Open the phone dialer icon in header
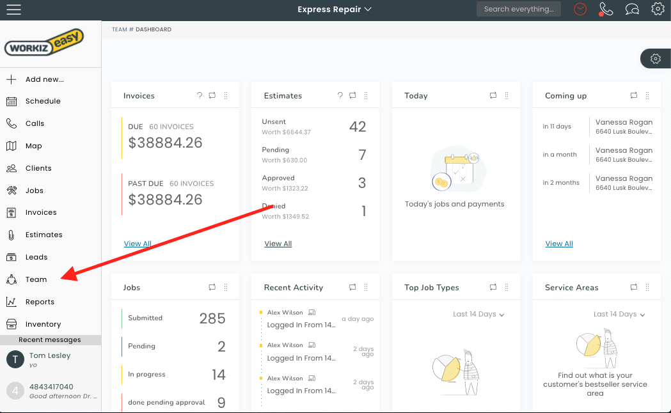The image size is (671, 413). coord(605,10)
